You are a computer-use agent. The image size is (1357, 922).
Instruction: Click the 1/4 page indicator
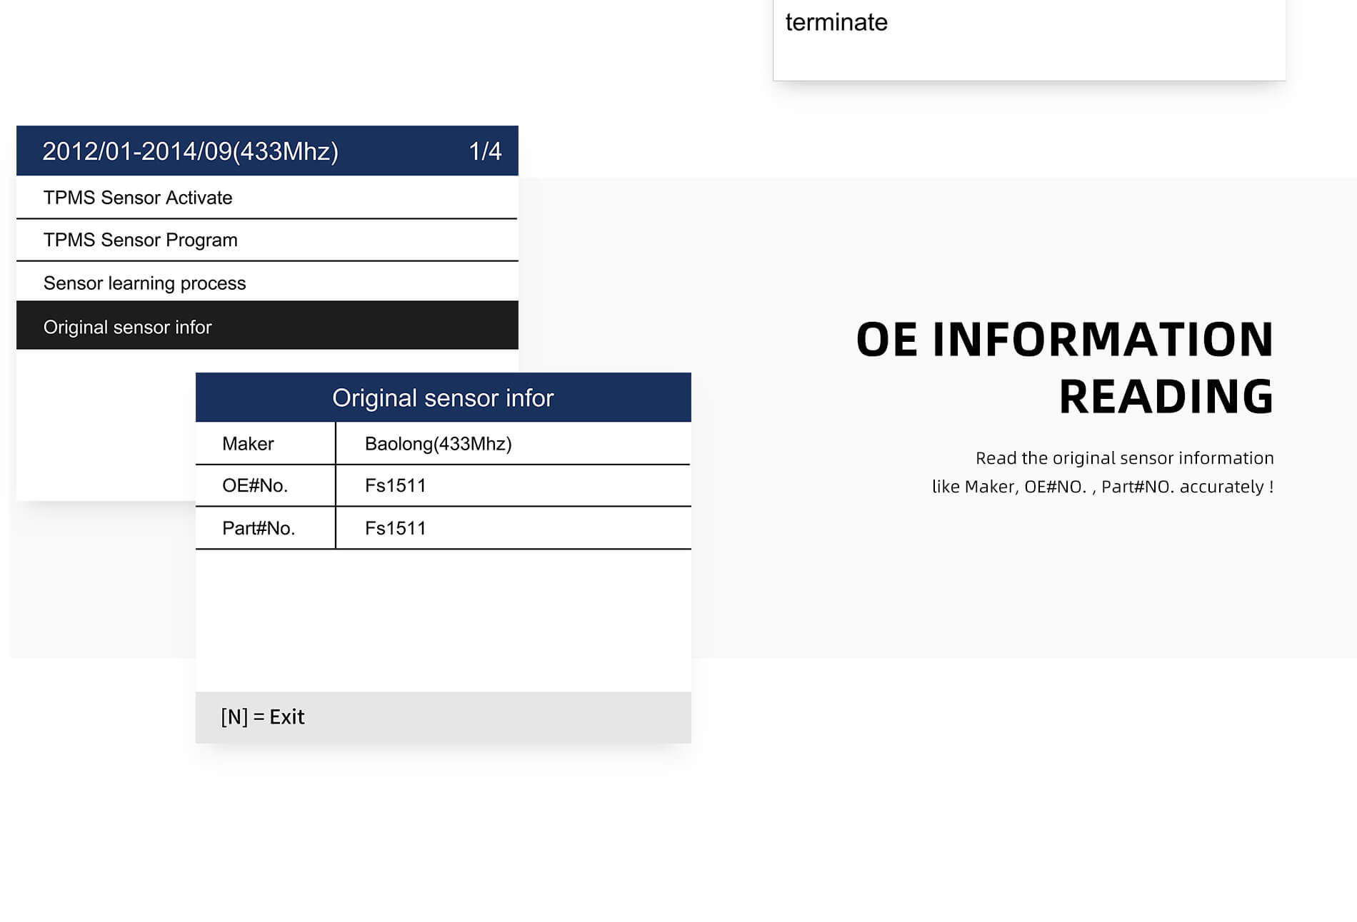[484, 151]
